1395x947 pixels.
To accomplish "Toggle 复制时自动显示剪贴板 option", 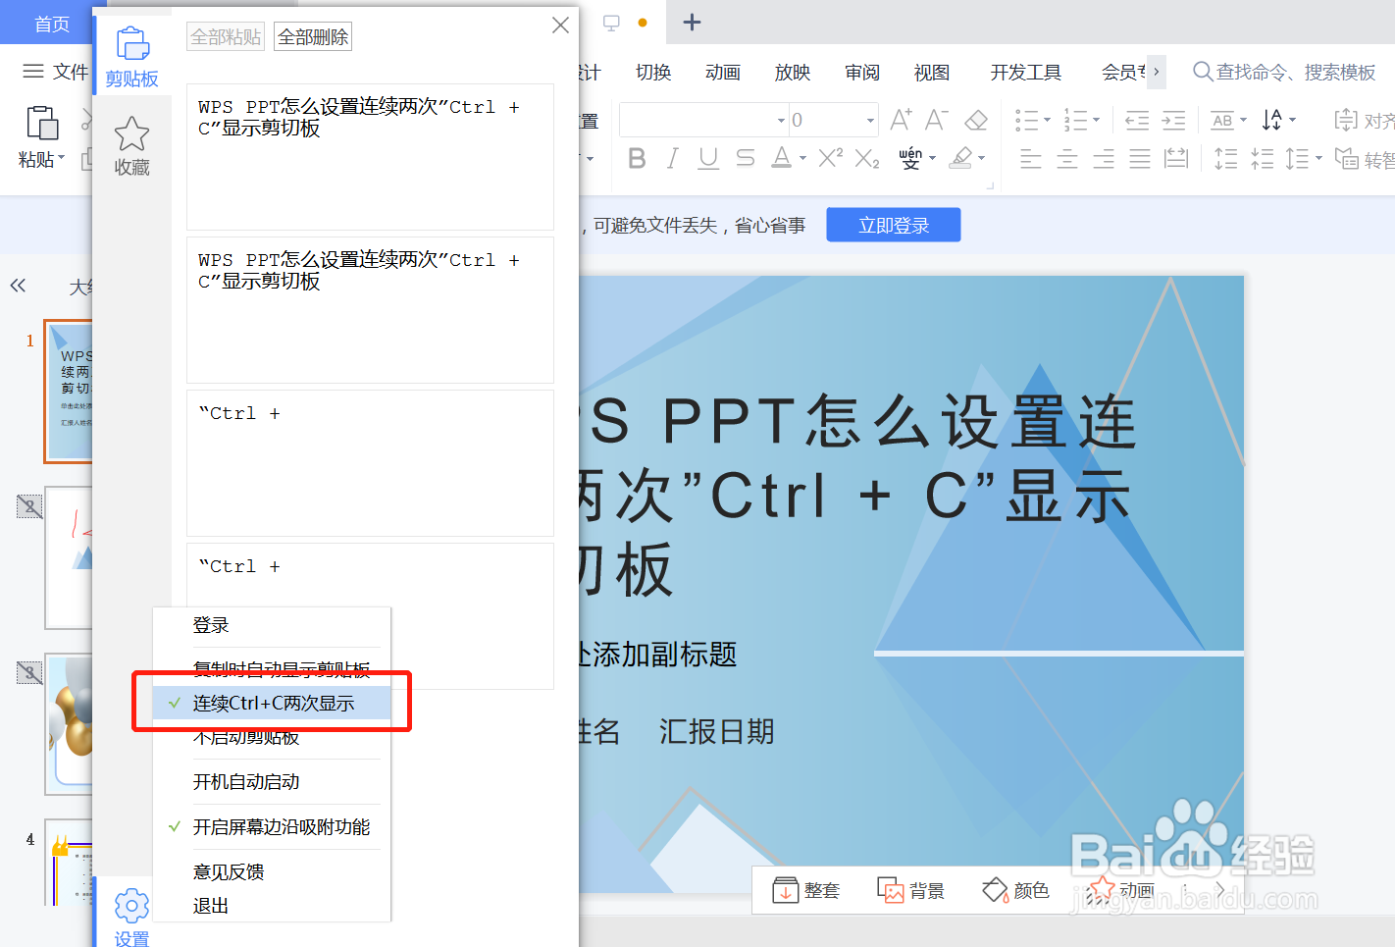I will coord(272,669).
